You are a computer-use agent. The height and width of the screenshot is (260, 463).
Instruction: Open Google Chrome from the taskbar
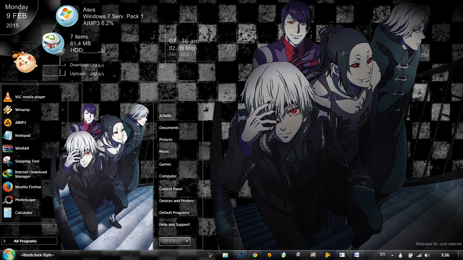tap(255, 255)
